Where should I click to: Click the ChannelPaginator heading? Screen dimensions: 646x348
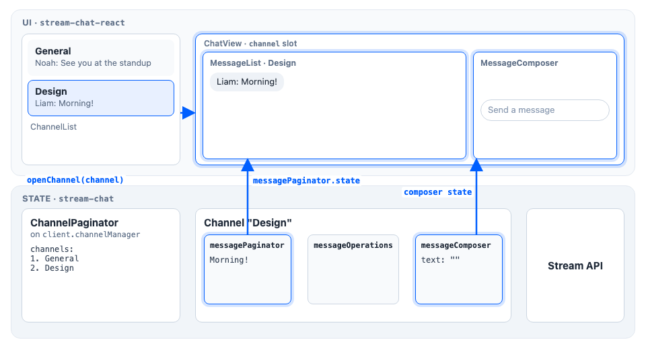[74, 222]
